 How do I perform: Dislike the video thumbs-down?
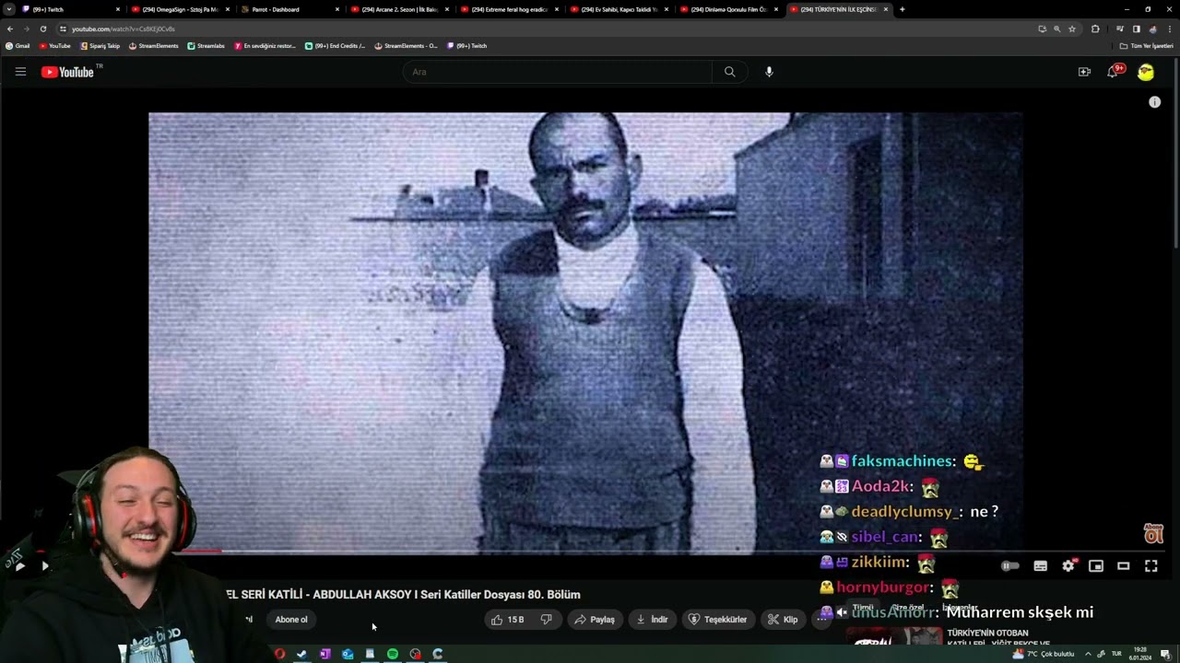[546, 620]
